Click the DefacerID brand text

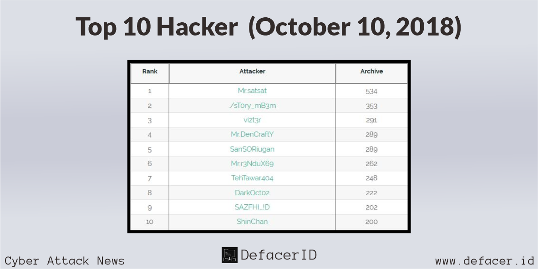[279, 255]
